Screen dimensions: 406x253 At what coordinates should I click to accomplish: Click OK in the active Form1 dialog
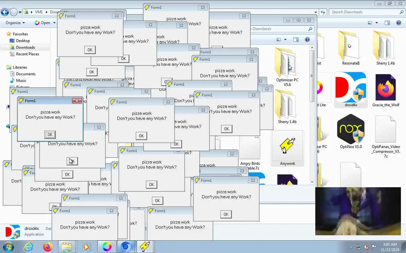click(50, 135)
